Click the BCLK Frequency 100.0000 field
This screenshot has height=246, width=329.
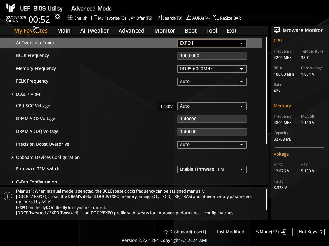click(x=212, y=56)
